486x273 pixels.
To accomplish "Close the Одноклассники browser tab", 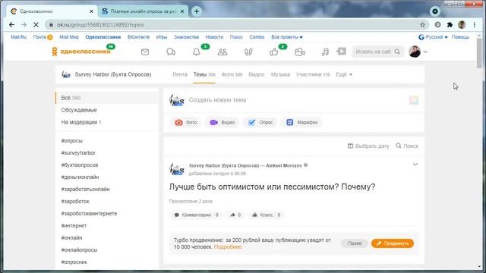I will pos(91,11).
